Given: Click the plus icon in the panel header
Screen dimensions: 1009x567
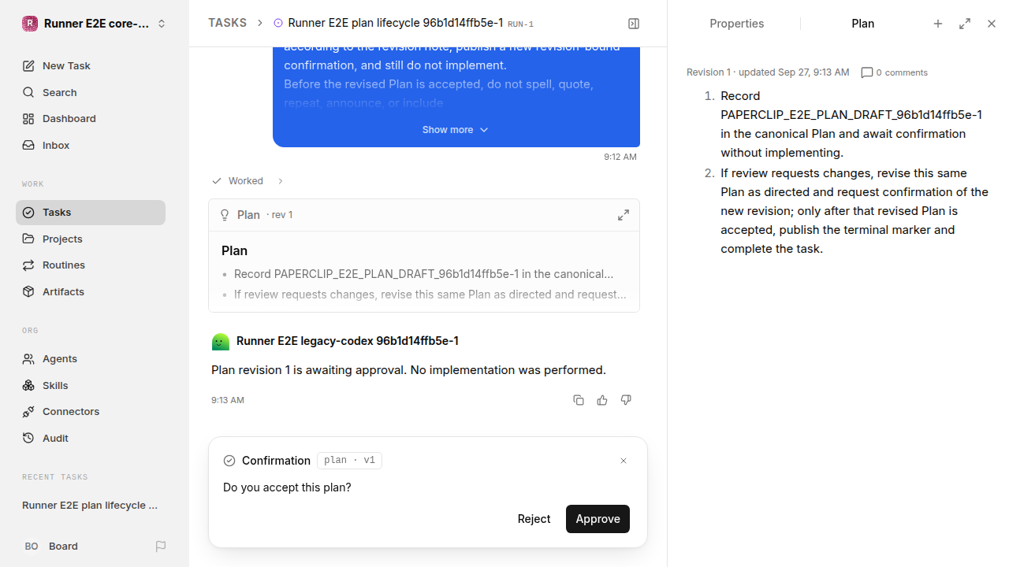Looking at the screenshot, I should (938, 24).
